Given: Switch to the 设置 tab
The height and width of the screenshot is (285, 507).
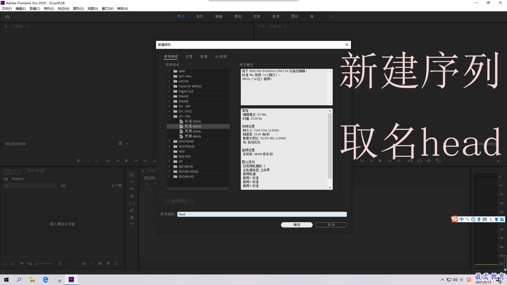Looking at the screenshot, I should pos(189,56).
